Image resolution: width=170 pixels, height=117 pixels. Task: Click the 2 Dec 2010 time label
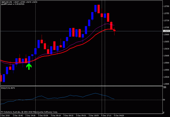pyautogui.click(x=5, y=116)
